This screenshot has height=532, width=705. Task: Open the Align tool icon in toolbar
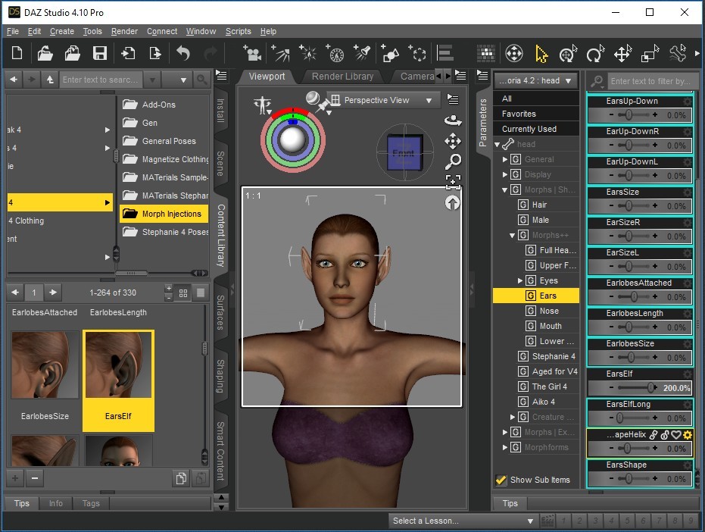[x=445, y=53]
